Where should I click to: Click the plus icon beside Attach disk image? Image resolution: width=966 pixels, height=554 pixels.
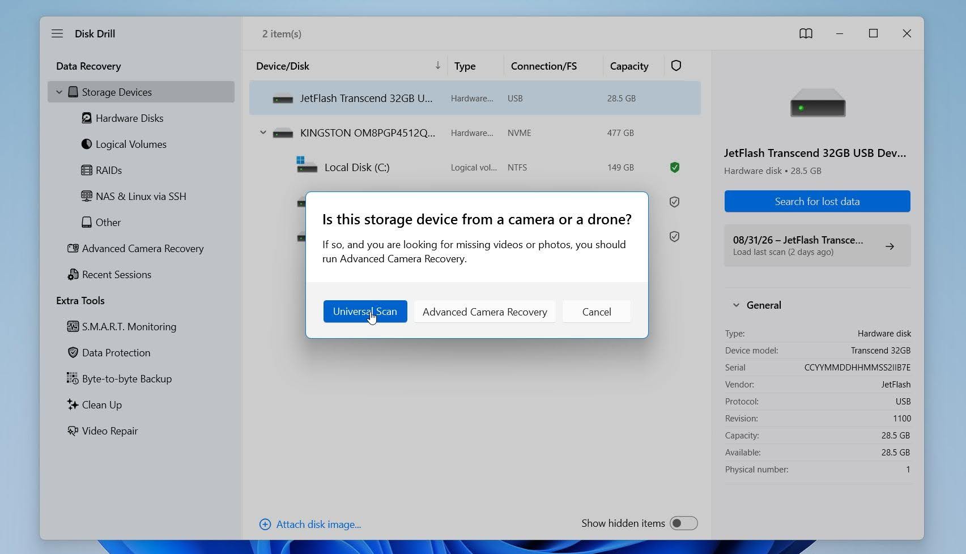265,524
